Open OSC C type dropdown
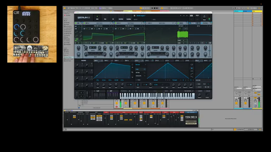The height and width of the screenshot is (152, 271). [173, 23]
